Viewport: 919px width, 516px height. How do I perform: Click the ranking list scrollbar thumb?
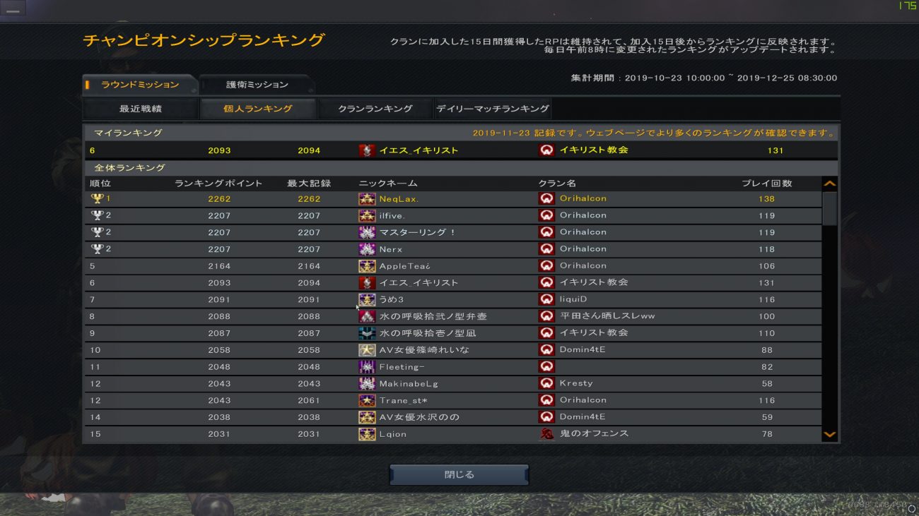(829, 208)
